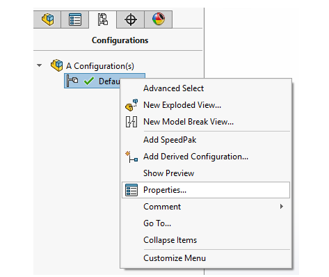Click the green checkmark on Default configuration
This screenshot has width=329, height=277.
coord(89,81)
